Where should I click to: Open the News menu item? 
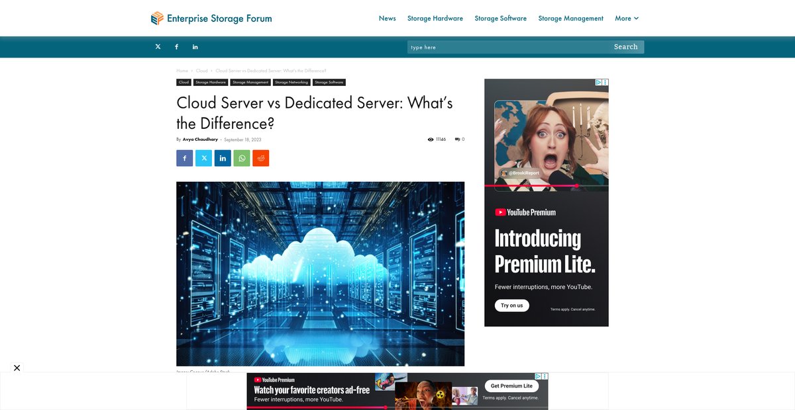tap(388, 19)
